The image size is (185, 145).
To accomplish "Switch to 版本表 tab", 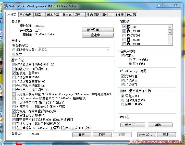I will point(67,15).
